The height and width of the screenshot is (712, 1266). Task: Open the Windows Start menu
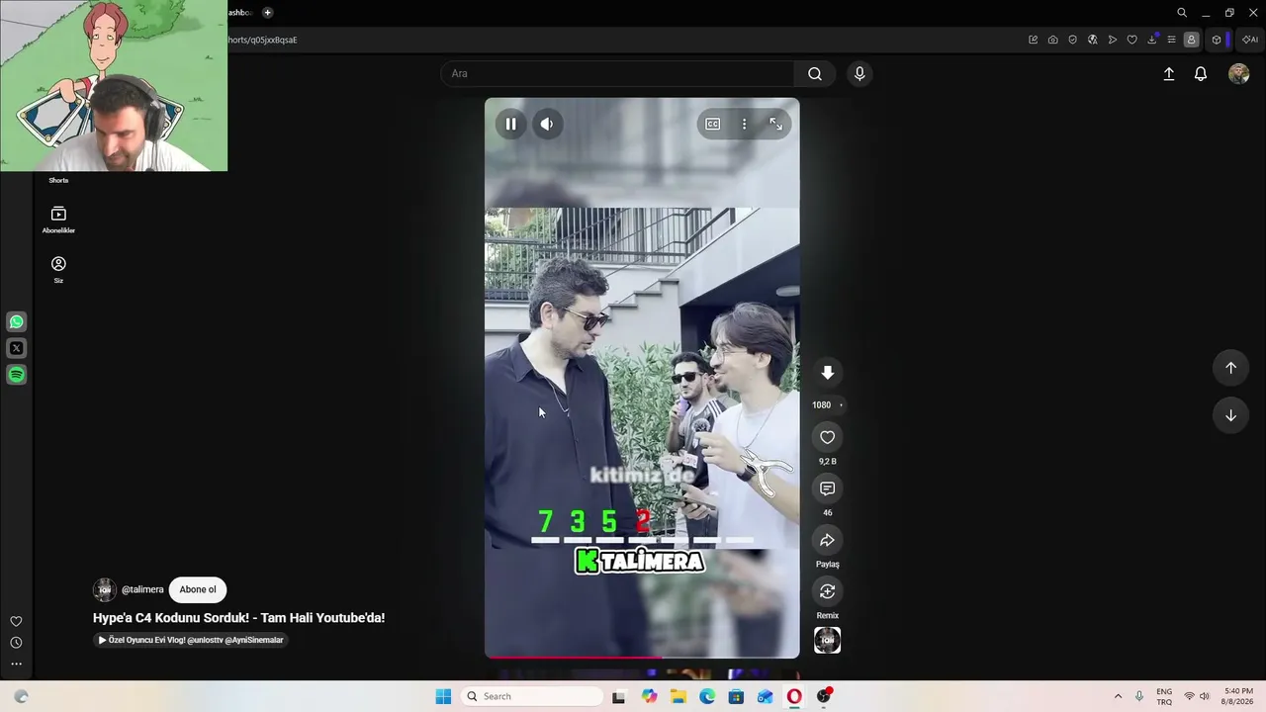443,696
